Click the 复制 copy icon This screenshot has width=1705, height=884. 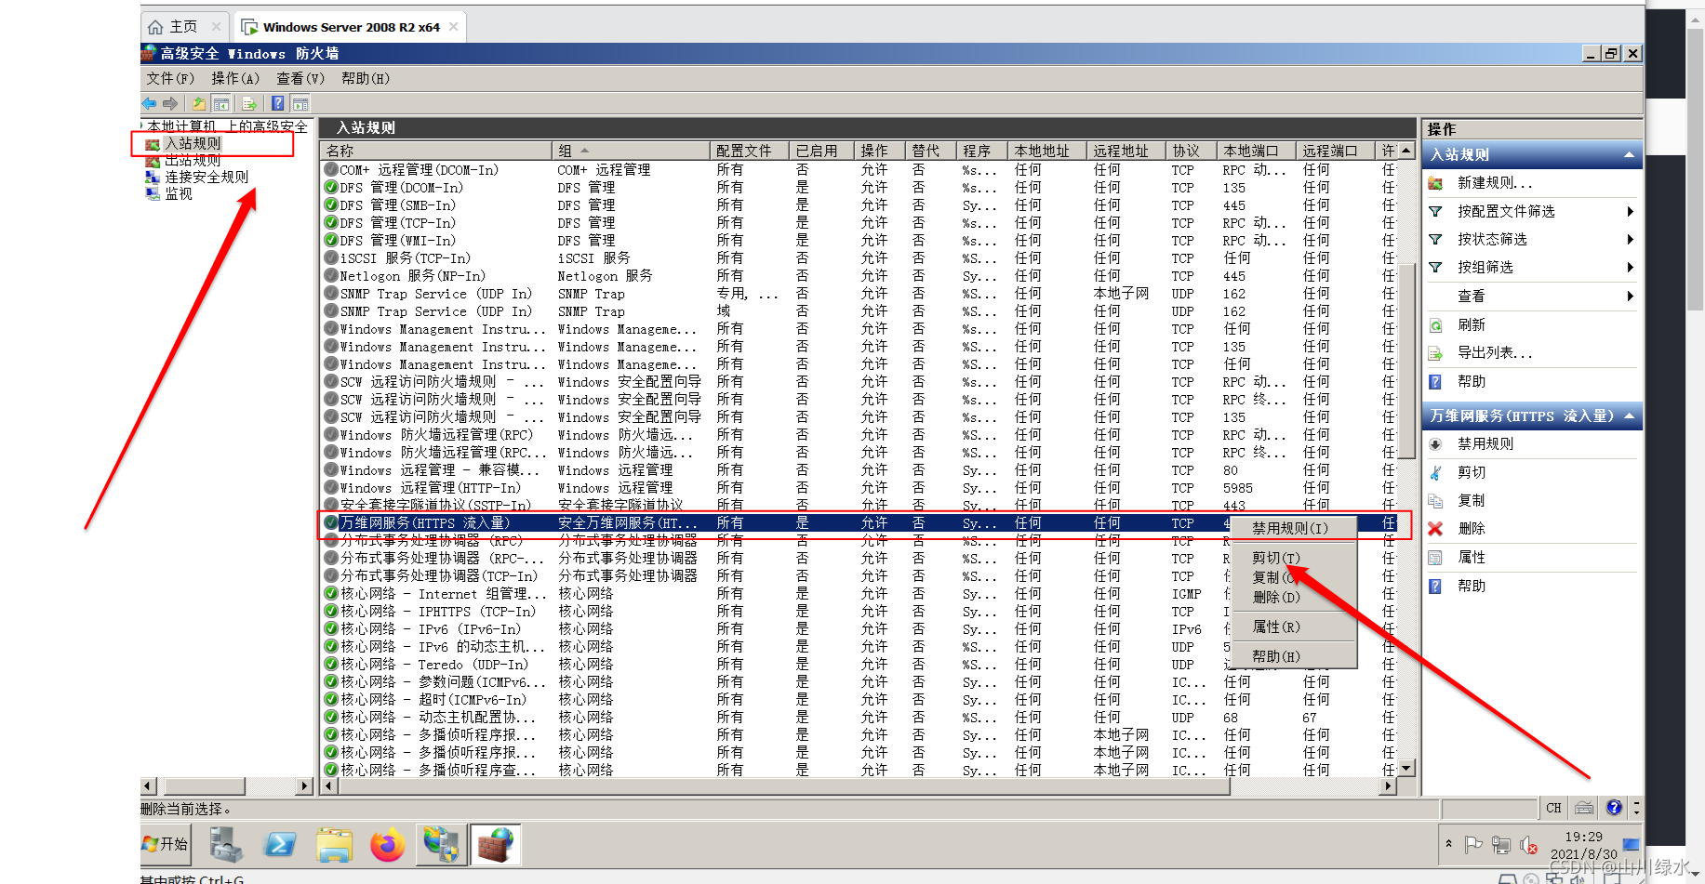tap(1435, 500)
